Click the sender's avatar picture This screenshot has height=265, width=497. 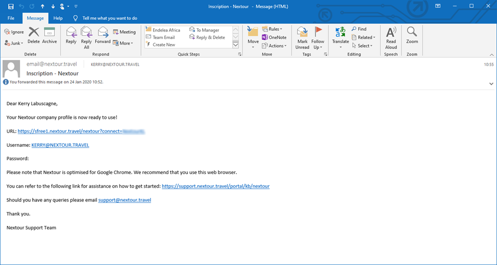coord(12,69)
